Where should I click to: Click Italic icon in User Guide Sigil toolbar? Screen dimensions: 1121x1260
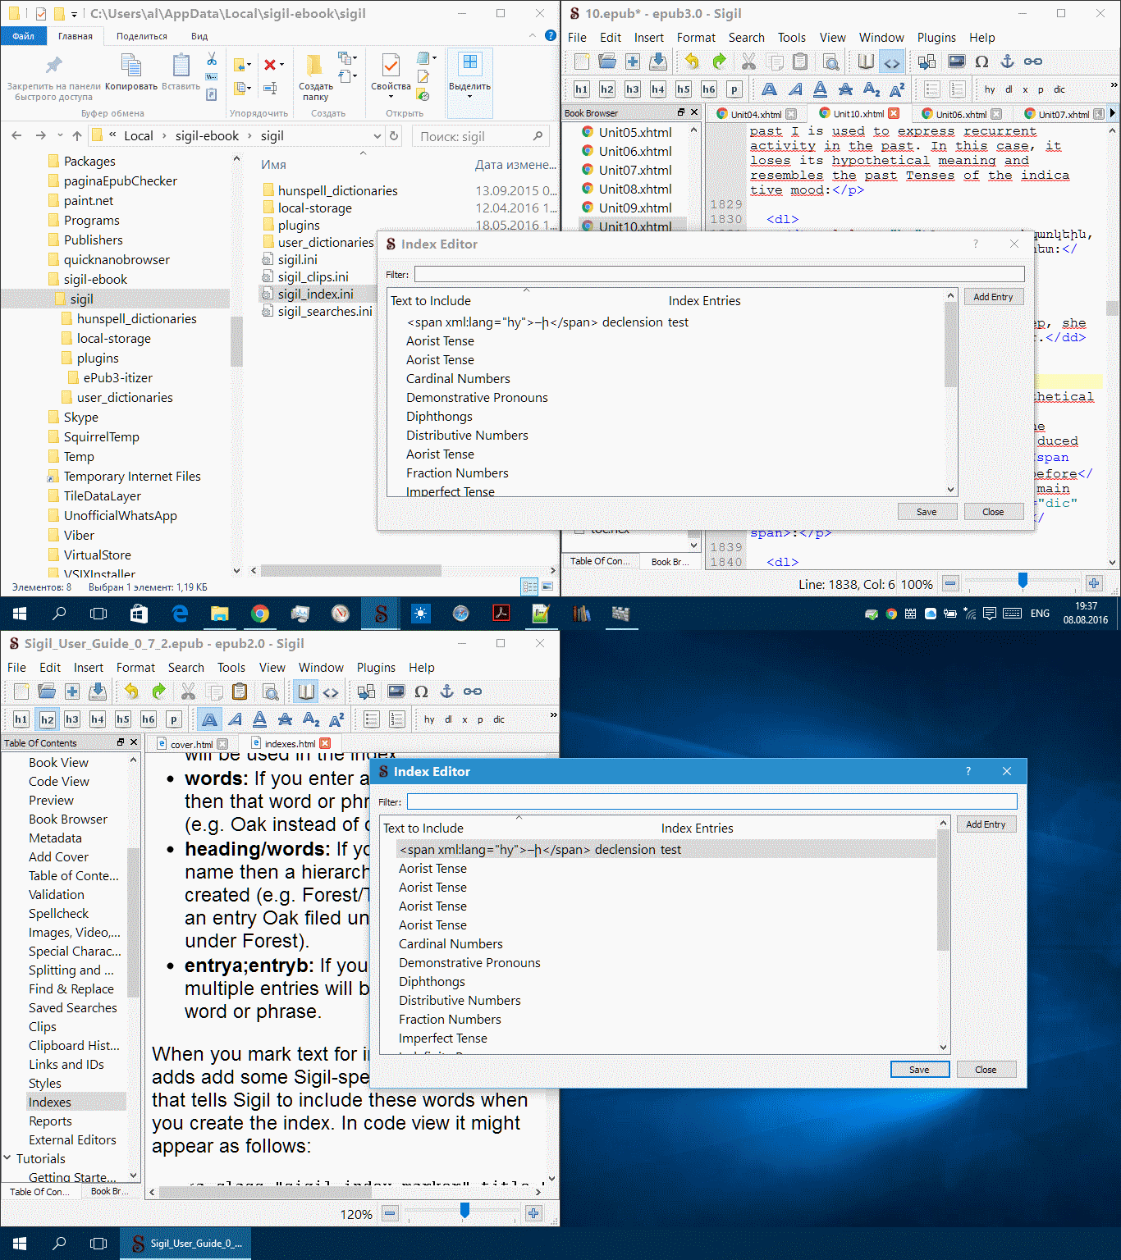pyautogui.click(x=235, y=719)
